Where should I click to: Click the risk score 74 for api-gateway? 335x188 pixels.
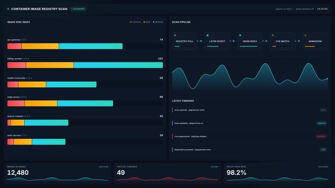161,40
